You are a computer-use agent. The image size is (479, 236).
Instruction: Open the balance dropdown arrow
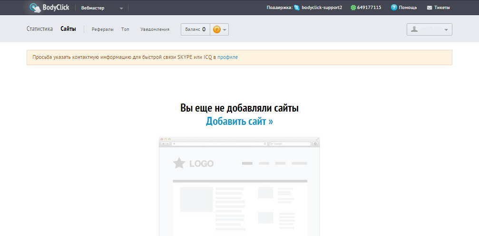[x=225, y=29]
